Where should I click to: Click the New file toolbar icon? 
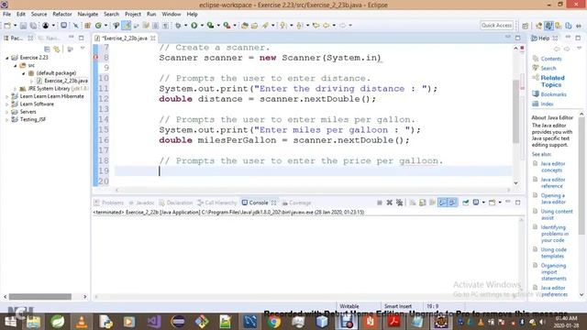(x=7, y=26)
